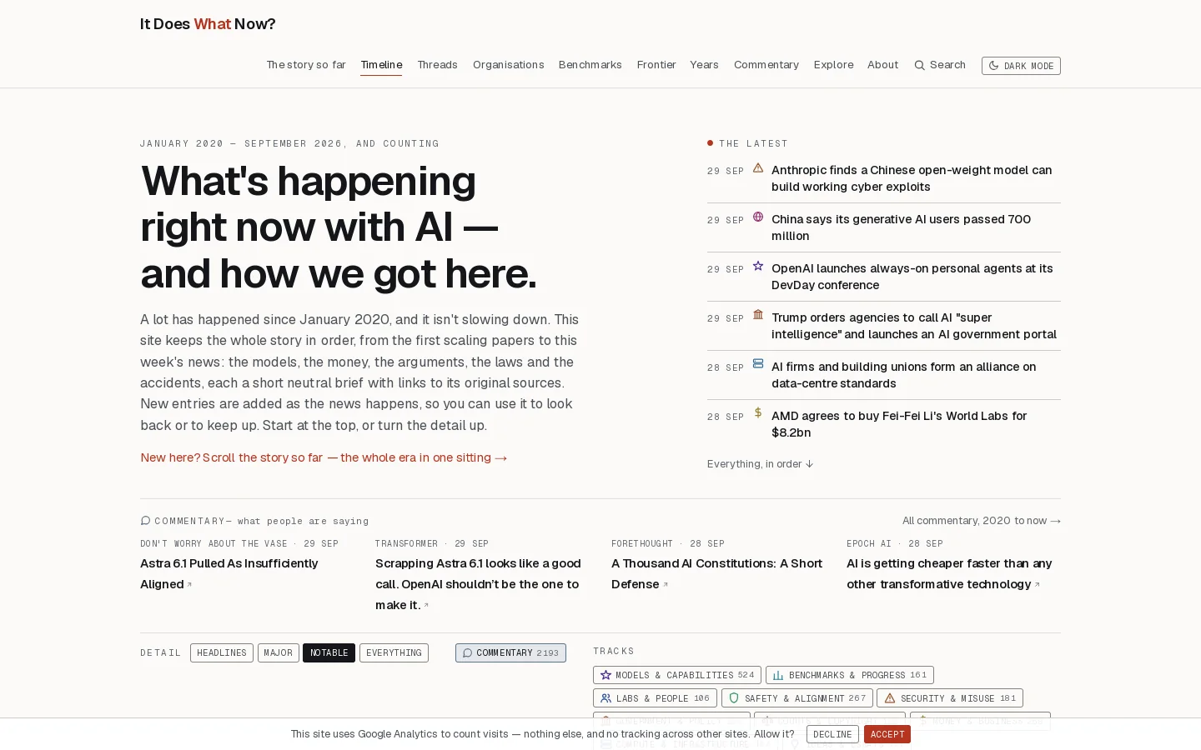
Task: Open Trump 'super intelligence' orders headline
Action: coord(914,326)
